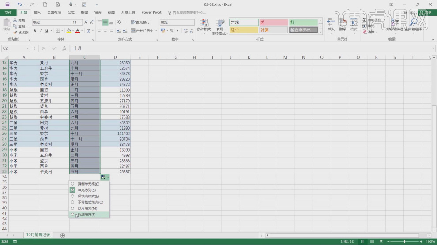Apply the 好 green cell style
The width and height of the screenshot is (437, 245).
click(303, 22)
